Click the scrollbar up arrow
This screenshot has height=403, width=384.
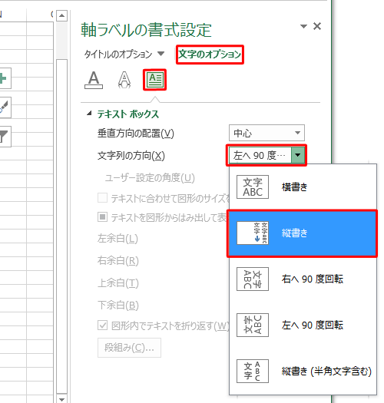coord(61,15)
